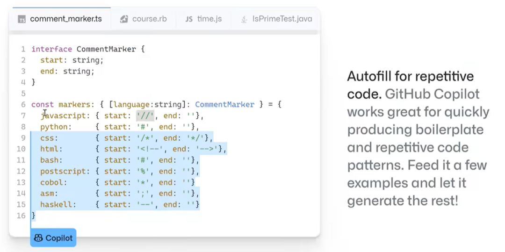Click the TypeScript icon on comment_marker.ts tab
Screen dimensions: 505x252
pos(22,19)
